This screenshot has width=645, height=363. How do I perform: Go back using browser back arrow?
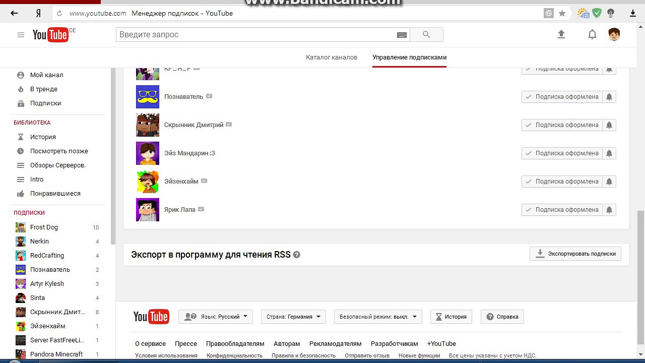14,14
